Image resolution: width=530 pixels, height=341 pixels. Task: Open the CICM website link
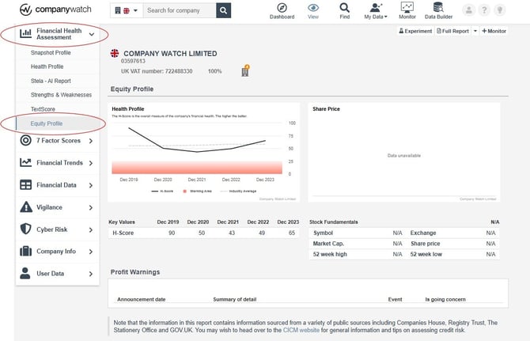pyautogui.click(x=301, y=330)
